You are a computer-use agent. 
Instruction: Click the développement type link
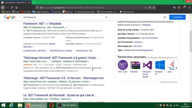146,50
